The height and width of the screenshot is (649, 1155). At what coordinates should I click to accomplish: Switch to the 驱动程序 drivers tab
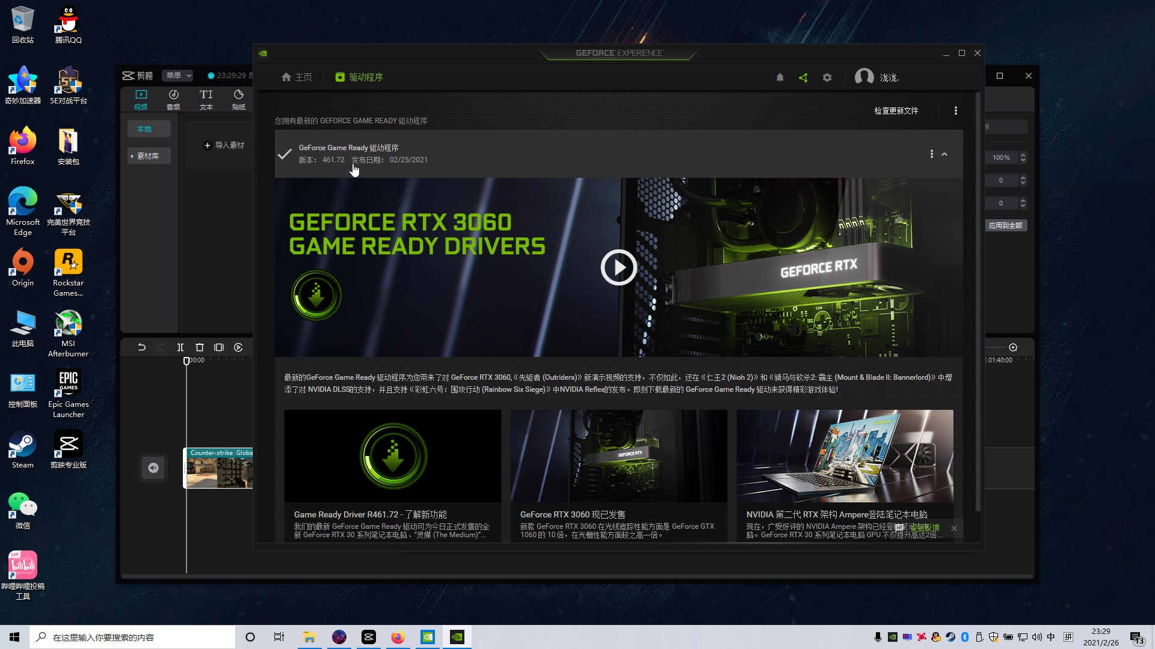[x=359, y=77]
